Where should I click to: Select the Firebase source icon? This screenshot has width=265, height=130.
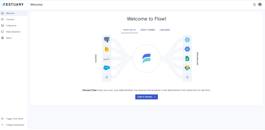[107, 49]
